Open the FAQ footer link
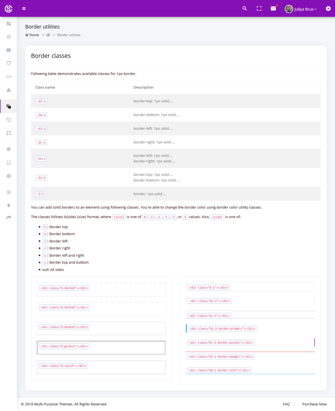Image resolution: width=335 pixels, height=411 pixels. coord(286,404)
